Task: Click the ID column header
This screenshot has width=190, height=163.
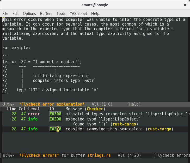Action: tap(52, 109)
